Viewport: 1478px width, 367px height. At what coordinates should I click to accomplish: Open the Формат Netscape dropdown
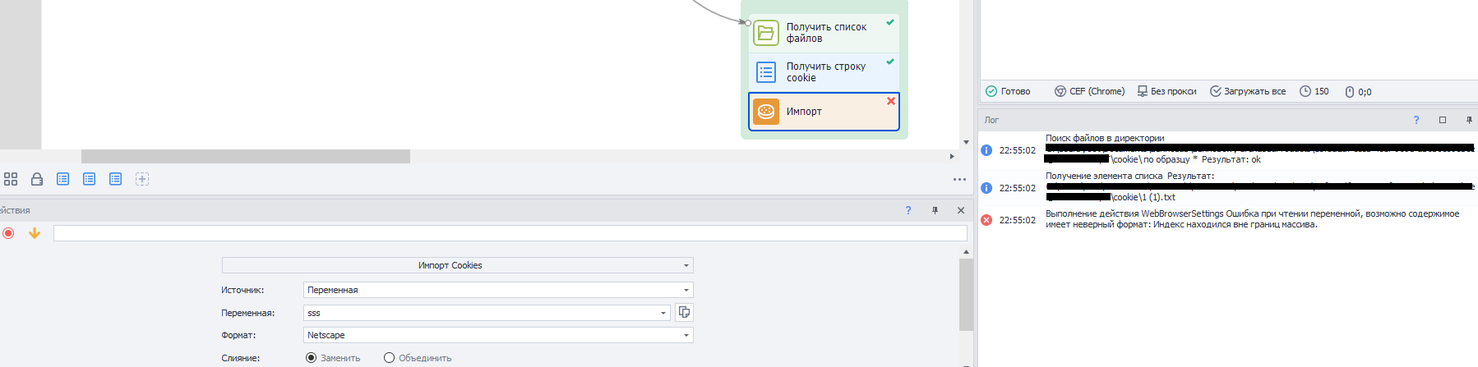498,335
